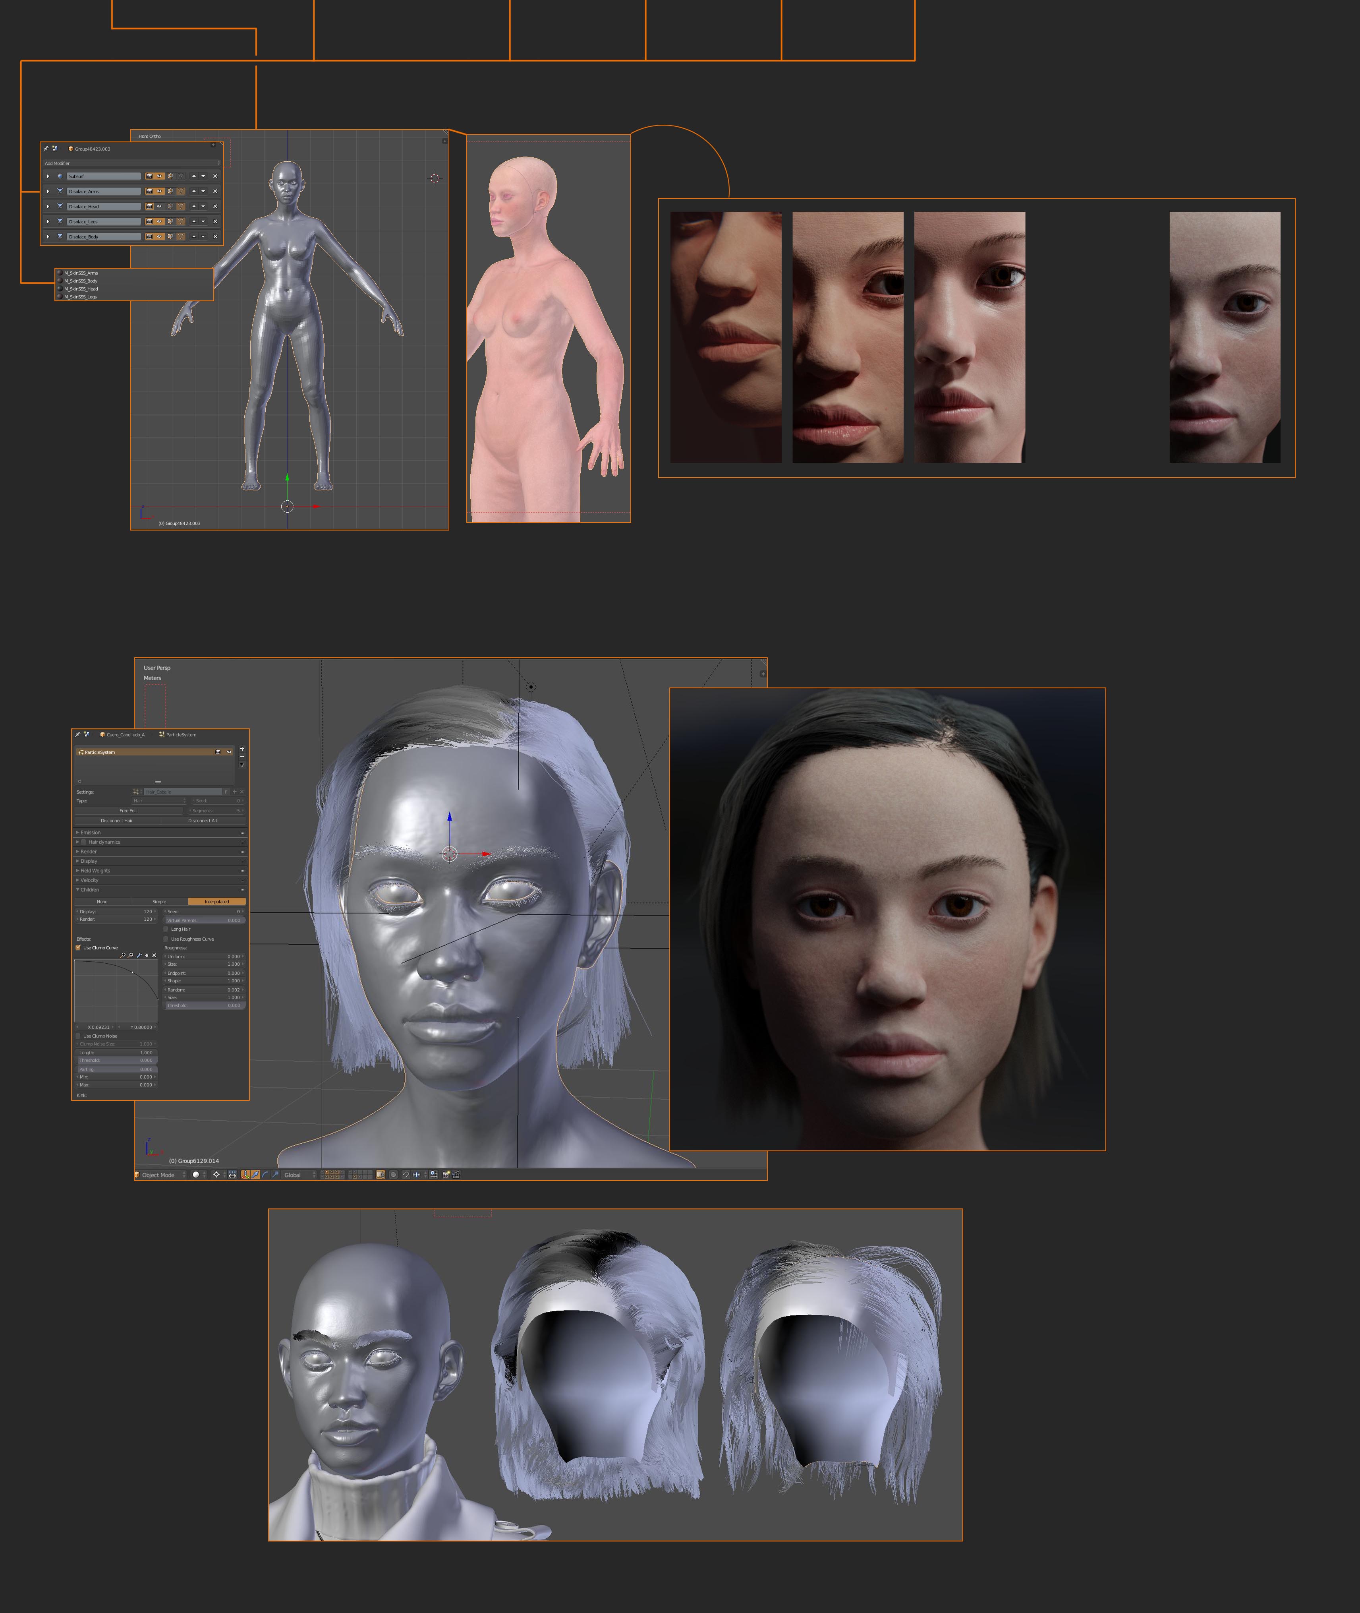Viewport: 1360px width, 1613px height.
Task: Remove the Displace_Body modifier
Action: point(215,236)
